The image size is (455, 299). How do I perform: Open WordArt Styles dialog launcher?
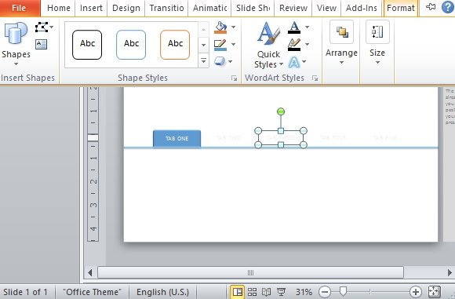tap(315, 78)
